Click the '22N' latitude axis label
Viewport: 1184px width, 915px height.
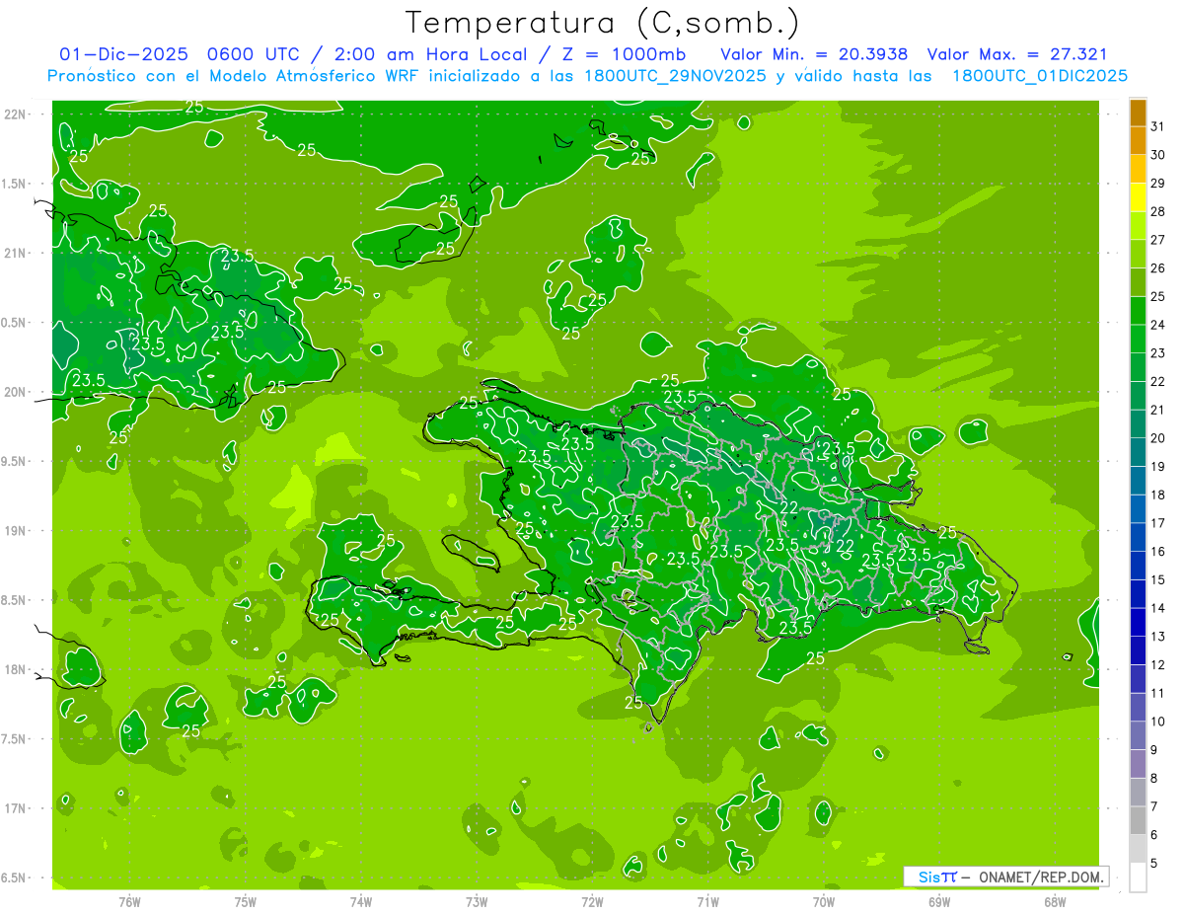(x=16, y=114)
